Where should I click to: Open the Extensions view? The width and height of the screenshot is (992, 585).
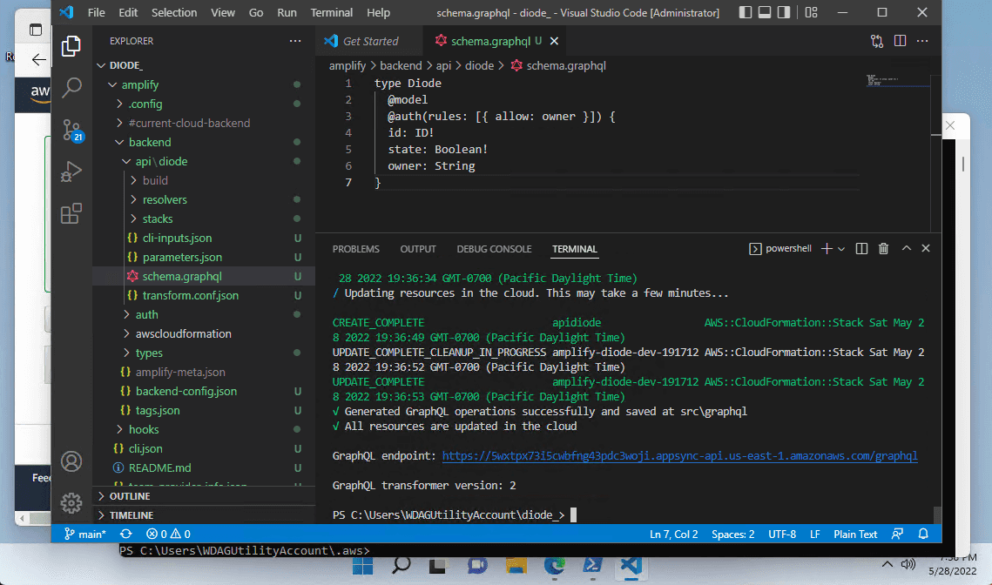pyautogui.click(x=71, y=214)
